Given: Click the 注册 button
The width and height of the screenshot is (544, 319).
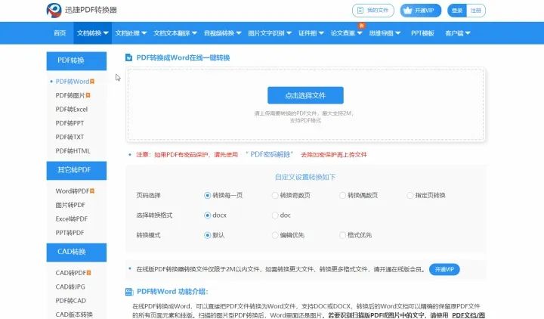Looking at the screenshot, I should (476, 11).
